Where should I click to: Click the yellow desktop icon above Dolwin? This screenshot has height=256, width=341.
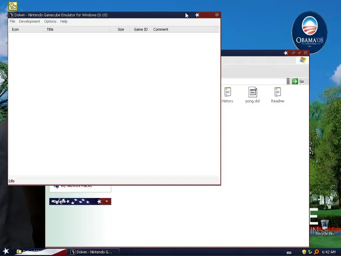point(13,6)
